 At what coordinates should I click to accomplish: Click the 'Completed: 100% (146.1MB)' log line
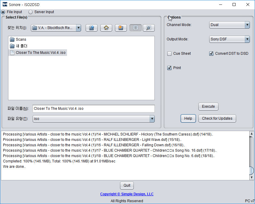59,161
